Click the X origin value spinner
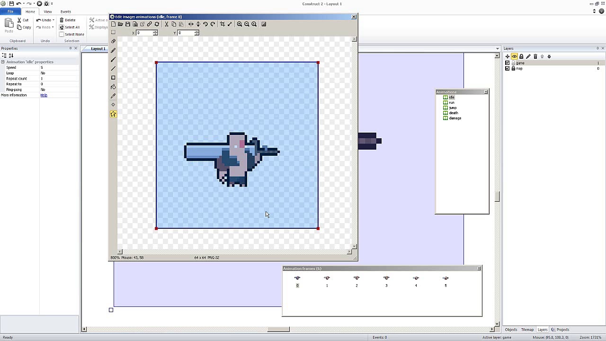 [155, 33]
